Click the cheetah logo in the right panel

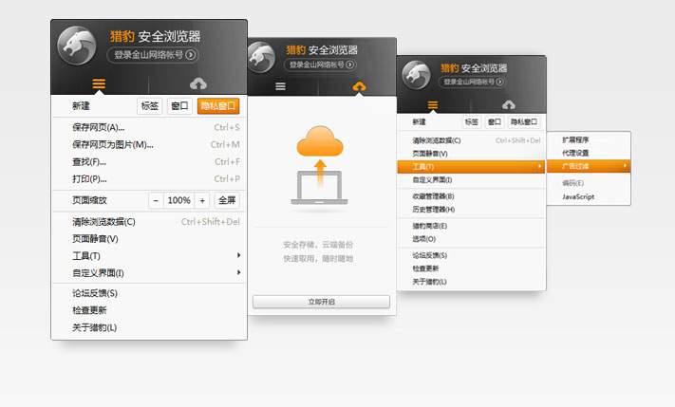(x=416, y=77)
